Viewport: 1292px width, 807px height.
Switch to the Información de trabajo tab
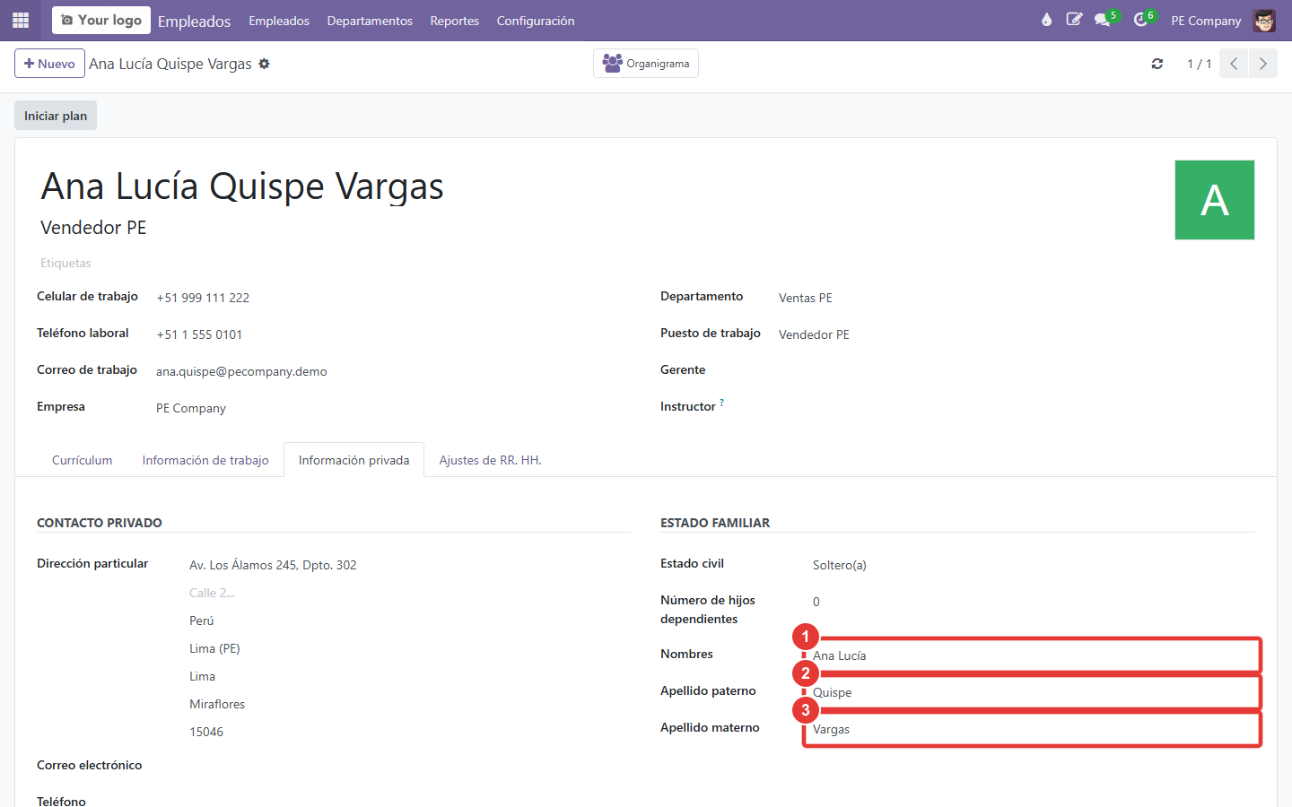click(x=205, y=460)
